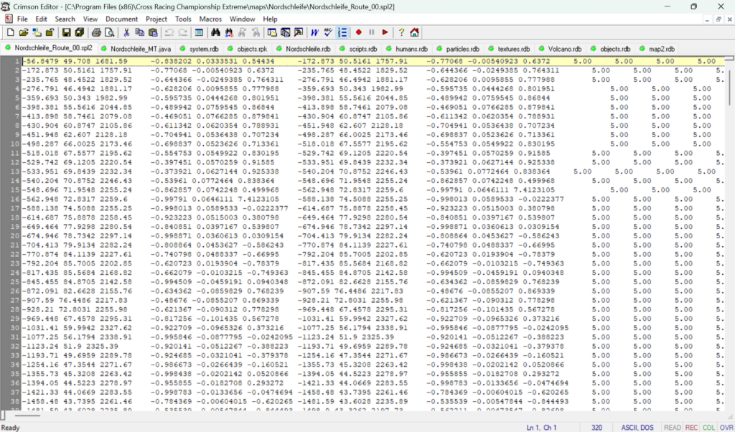Viewport: 735px width, 432px height.
Task: Open the Search menu
Action: click(x=65, y=19)
